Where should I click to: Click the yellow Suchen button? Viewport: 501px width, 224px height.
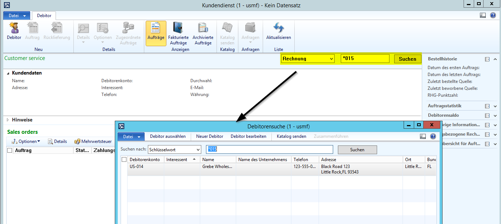tap(407, 59)
